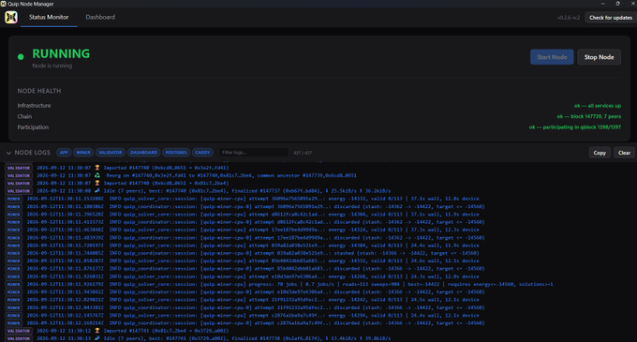The height and width of the screenshot is (342, 637).
Task: Stop the running node
Action: pyautogui.click(x=599, y=57)
